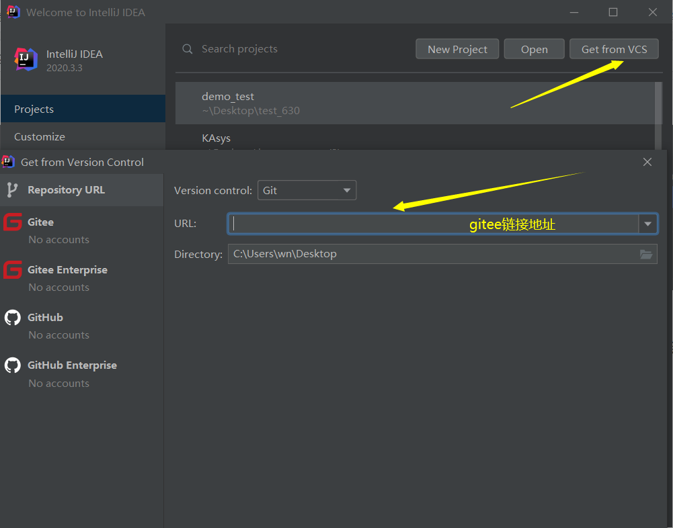Expand the URL history dropdown arrow
The image size is (673, 528).
[x=647, y=224]
